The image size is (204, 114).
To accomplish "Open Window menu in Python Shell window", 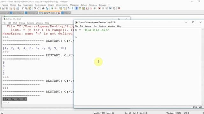I will pos(39,23).
